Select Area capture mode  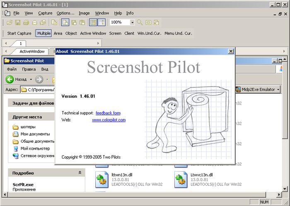(58, 33)
